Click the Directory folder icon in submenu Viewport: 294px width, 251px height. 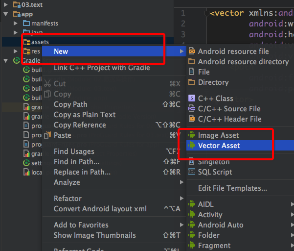tap(192, 82)
